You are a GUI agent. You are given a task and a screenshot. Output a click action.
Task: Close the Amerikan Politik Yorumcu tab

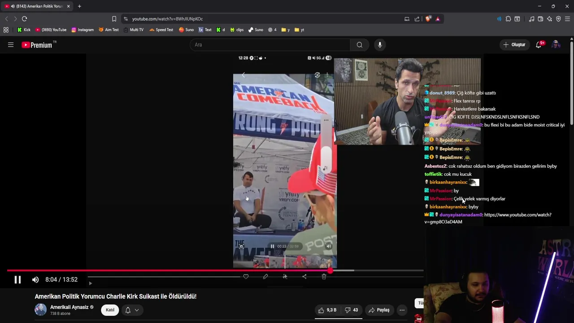pos(68,6)
